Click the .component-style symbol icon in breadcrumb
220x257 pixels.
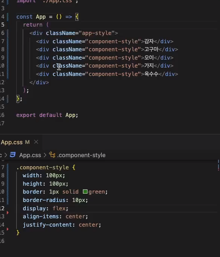pyautogui.click(x=52, y=155)
